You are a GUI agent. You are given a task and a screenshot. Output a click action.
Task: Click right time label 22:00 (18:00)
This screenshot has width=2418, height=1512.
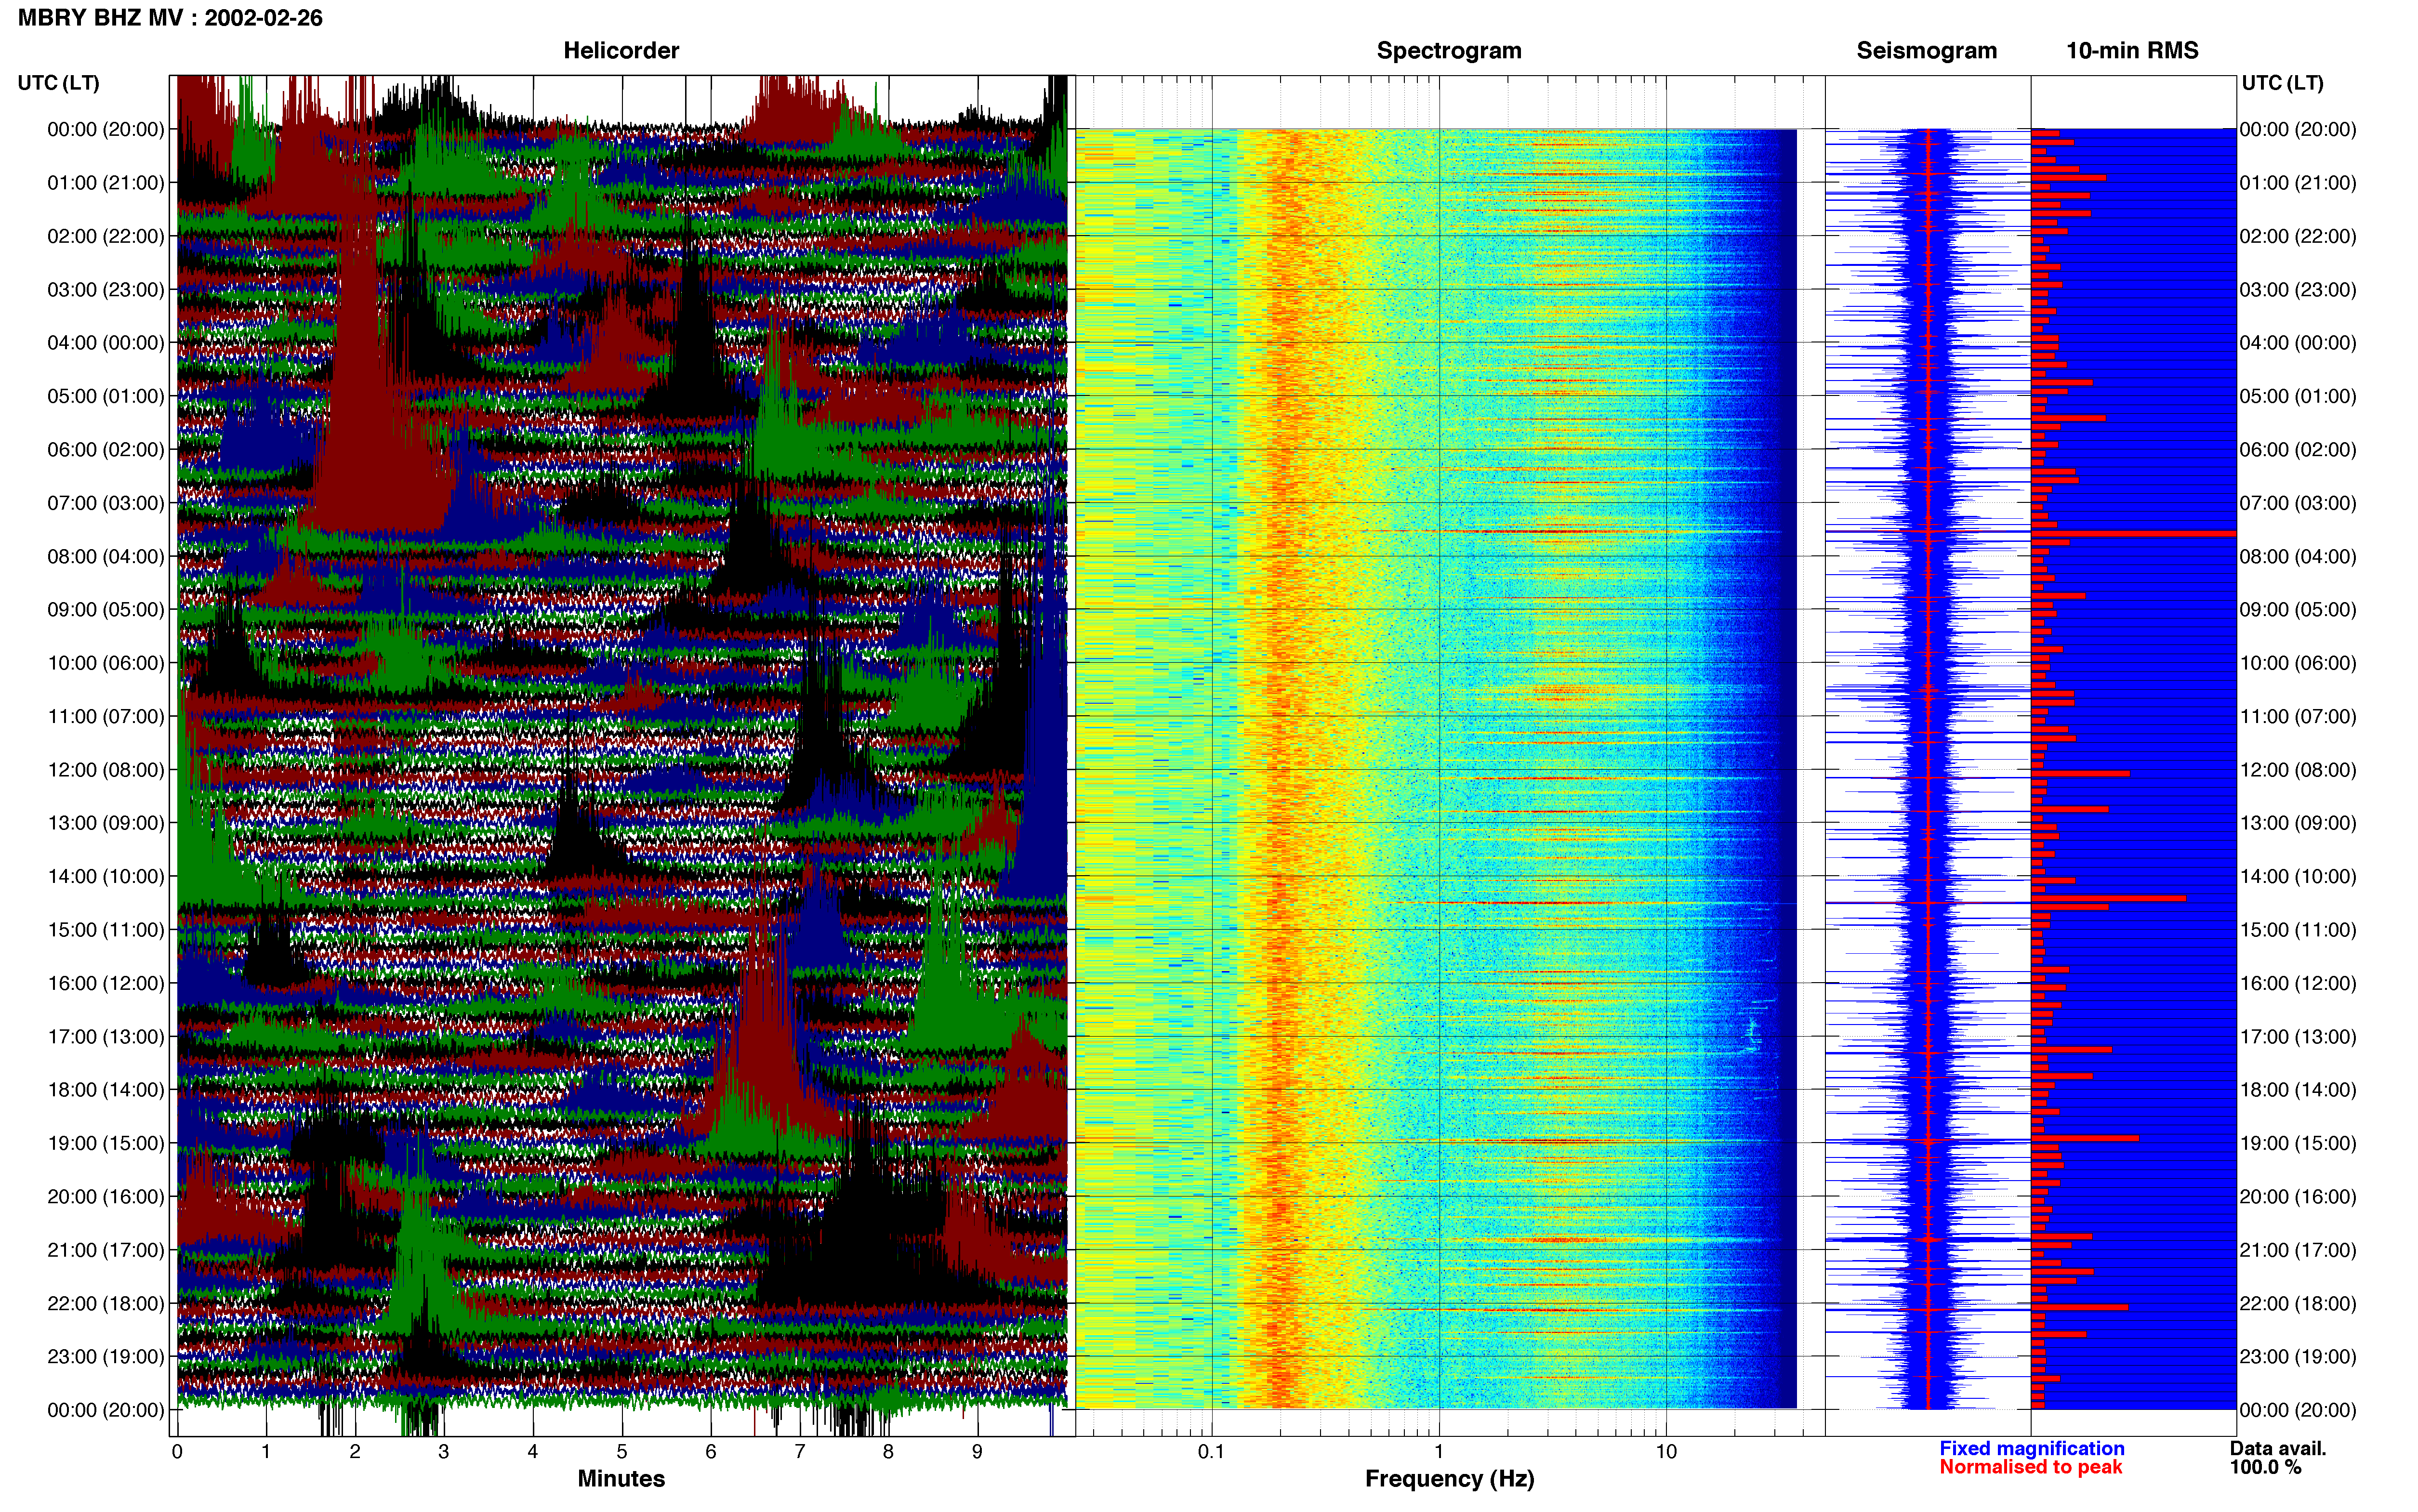pos(2298,1304)
